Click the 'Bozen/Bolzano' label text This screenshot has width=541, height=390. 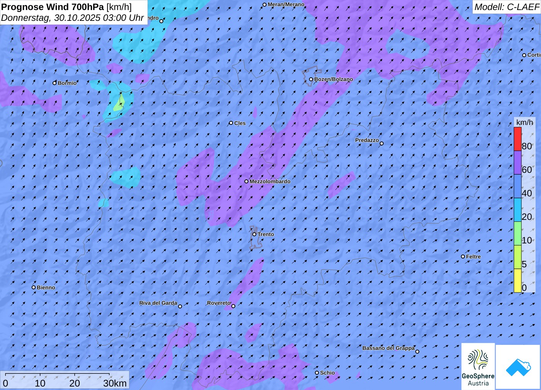[333, 79]
